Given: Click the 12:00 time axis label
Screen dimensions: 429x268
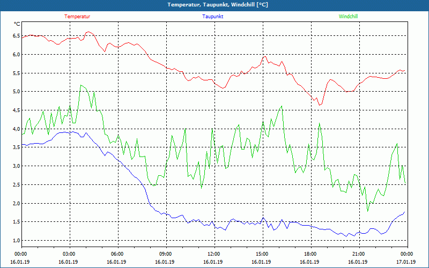Looking at the screenshot, I should click(213, 254).
